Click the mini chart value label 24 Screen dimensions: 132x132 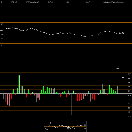(85, 128)
